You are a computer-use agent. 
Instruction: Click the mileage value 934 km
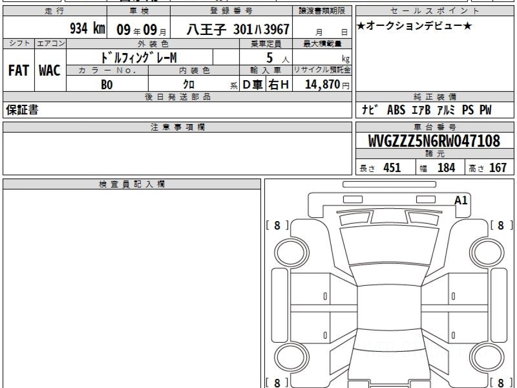pyautogui.click(x=87, y=29)
